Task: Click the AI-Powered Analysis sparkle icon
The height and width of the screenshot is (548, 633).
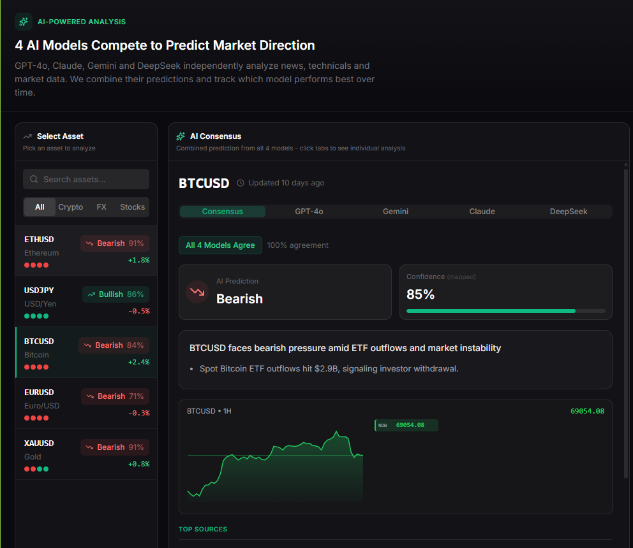Action: tap(24, 21)
